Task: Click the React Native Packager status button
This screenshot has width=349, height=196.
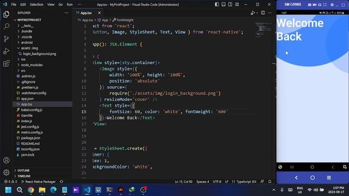Action: click(39, 181)
